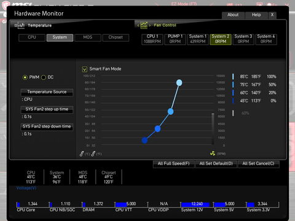Select the DC radio button

44,77
